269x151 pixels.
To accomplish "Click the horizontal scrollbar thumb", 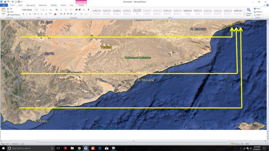I will [x=134, y=141].
